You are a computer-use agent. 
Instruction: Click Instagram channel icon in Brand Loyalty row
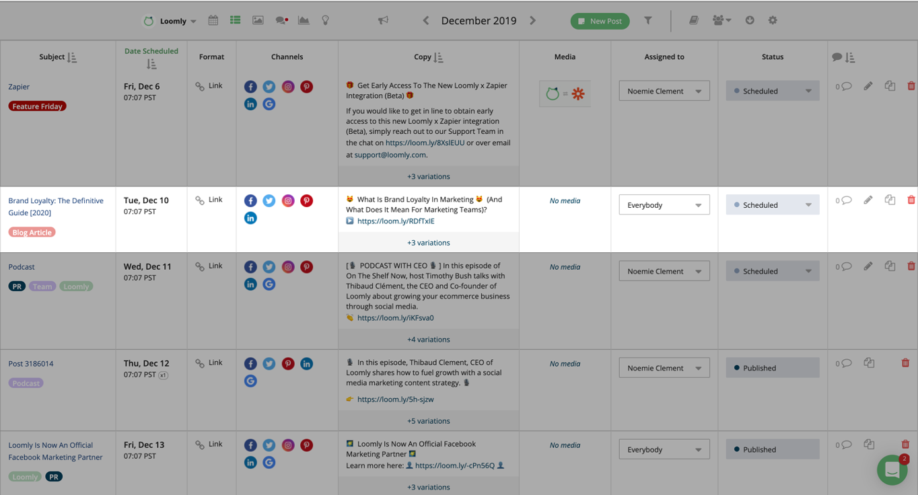[288, 200]
